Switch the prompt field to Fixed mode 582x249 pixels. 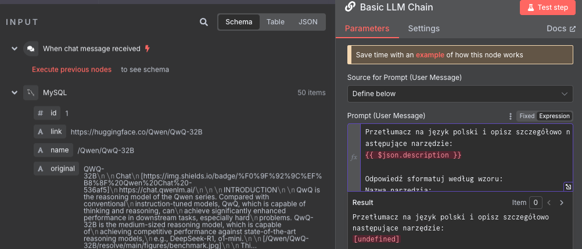[x=526, y=116]
